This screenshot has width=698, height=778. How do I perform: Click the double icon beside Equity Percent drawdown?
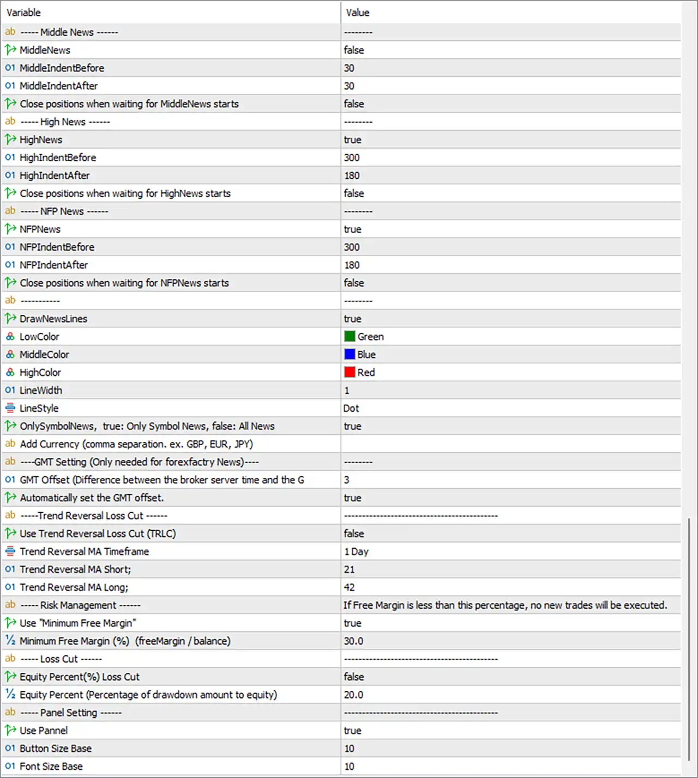coord(10,694)
